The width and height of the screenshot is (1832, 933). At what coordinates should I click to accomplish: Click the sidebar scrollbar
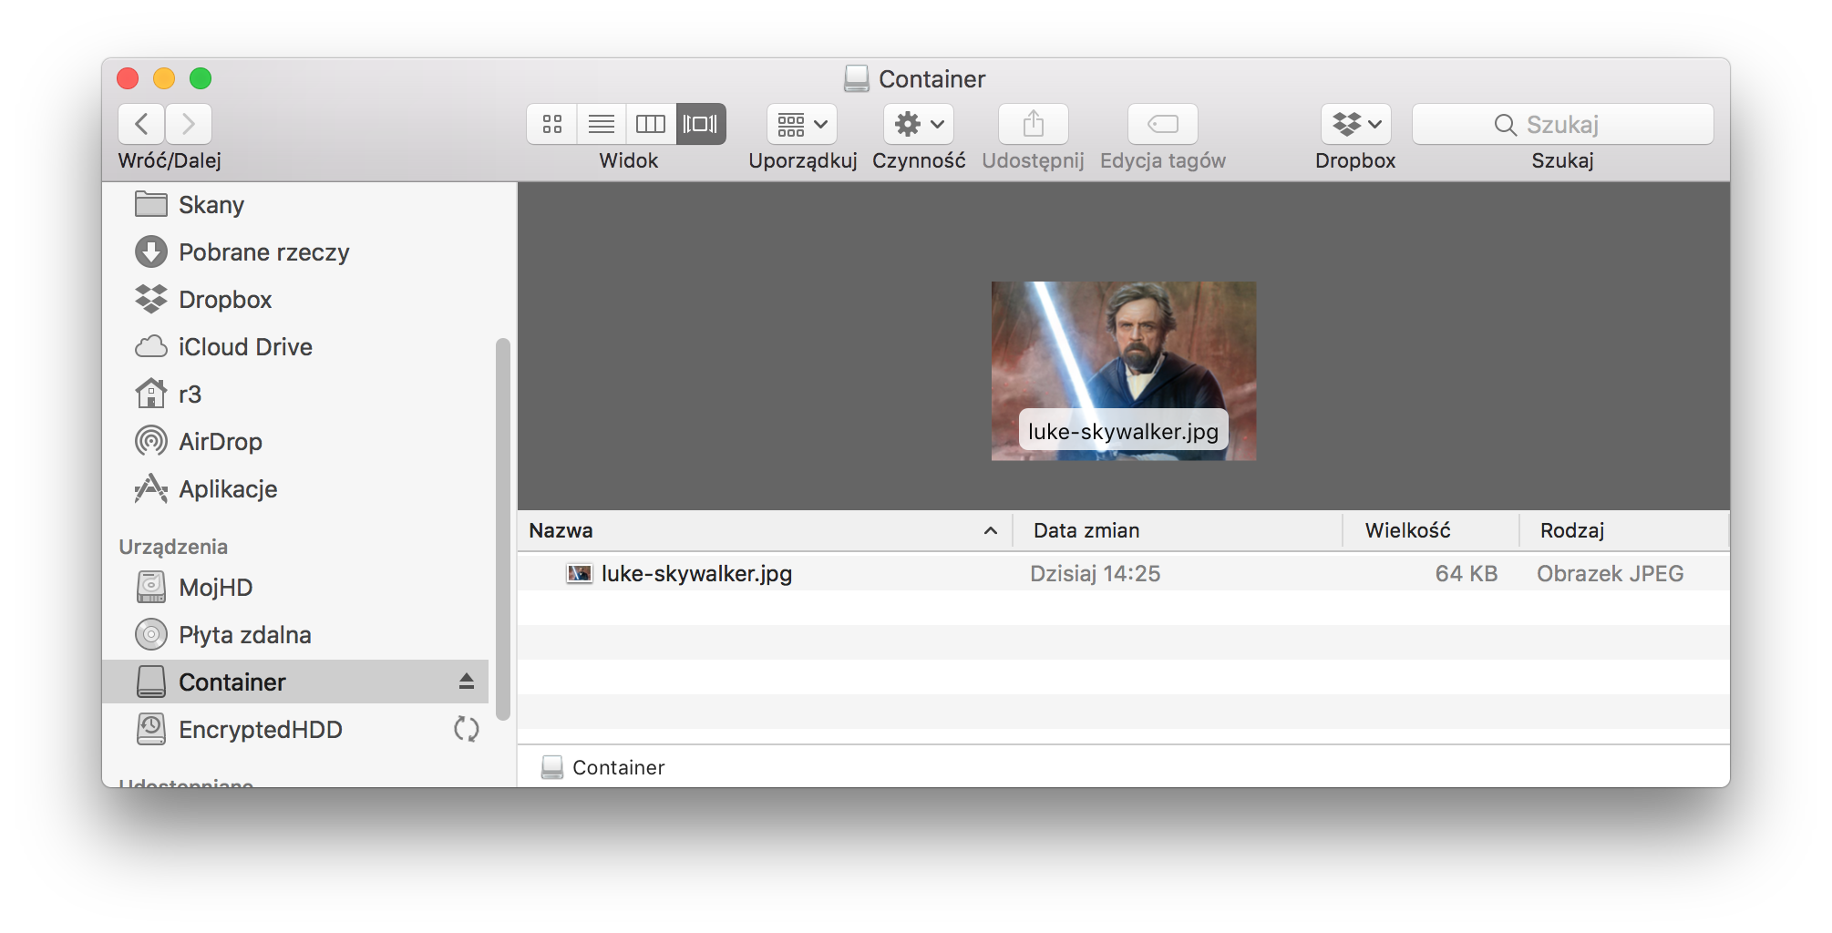tap(502, 529)
